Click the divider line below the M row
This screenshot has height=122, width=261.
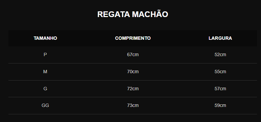click(x=133, y=80)
